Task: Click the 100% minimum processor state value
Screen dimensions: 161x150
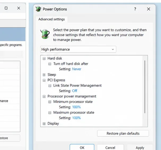Action: click(x=76, y=107)
